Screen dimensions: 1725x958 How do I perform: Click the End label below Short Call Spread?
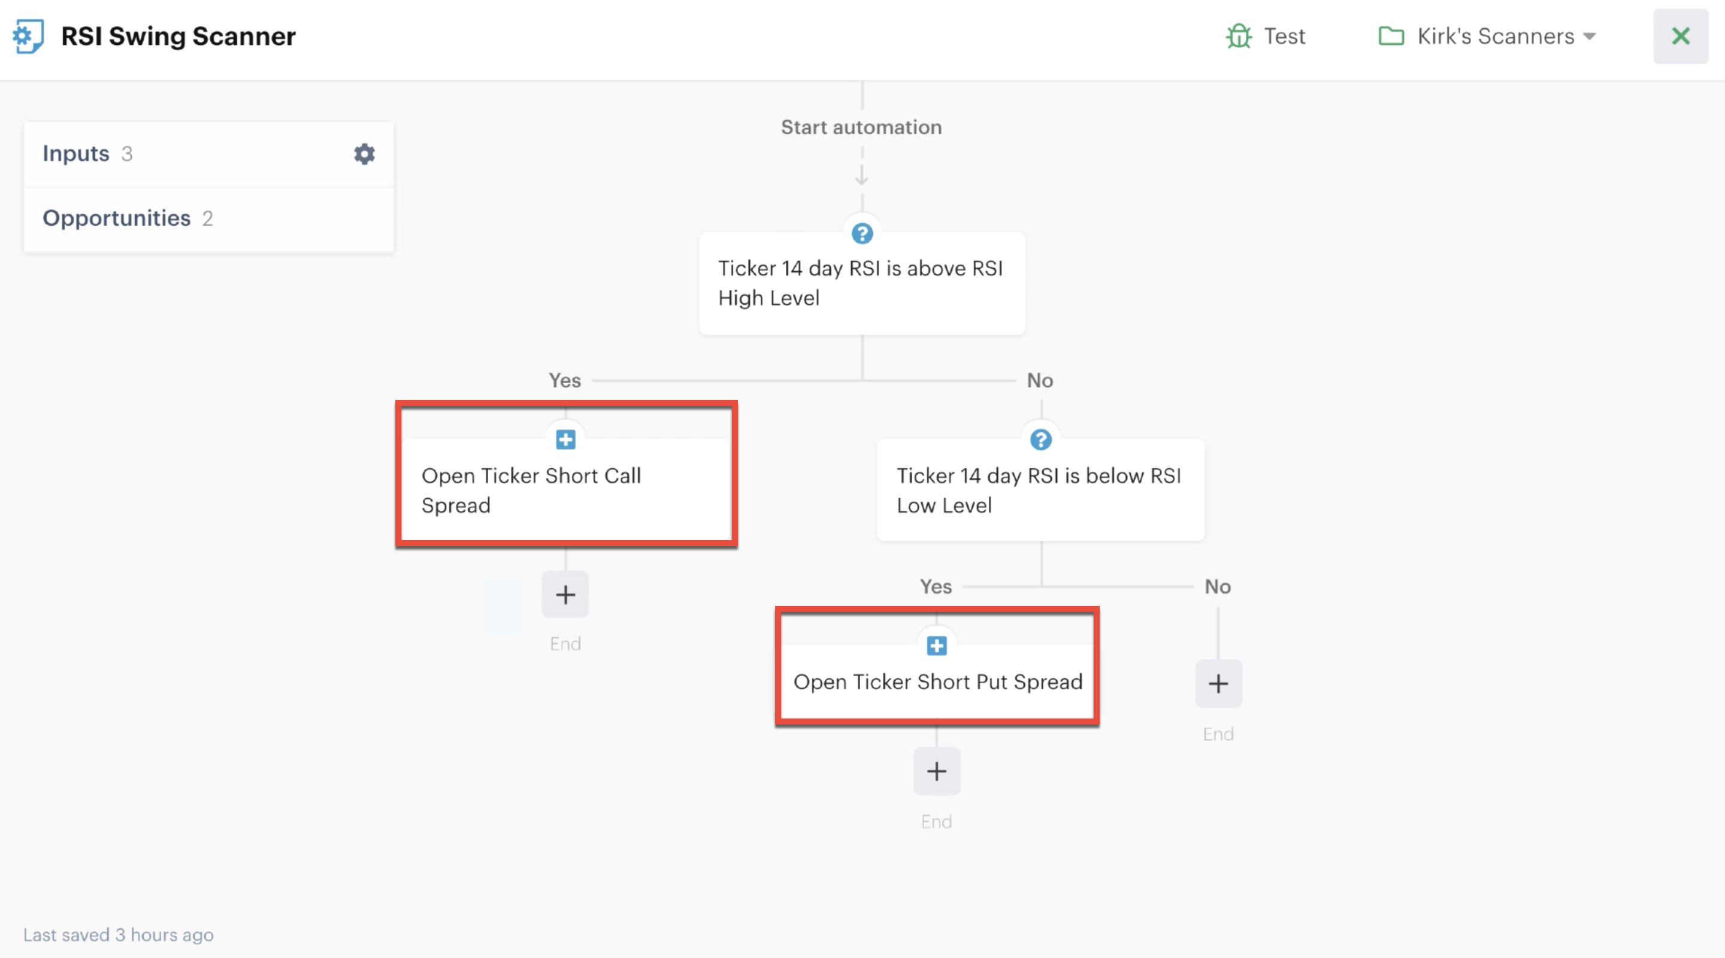tap(565, 644)
